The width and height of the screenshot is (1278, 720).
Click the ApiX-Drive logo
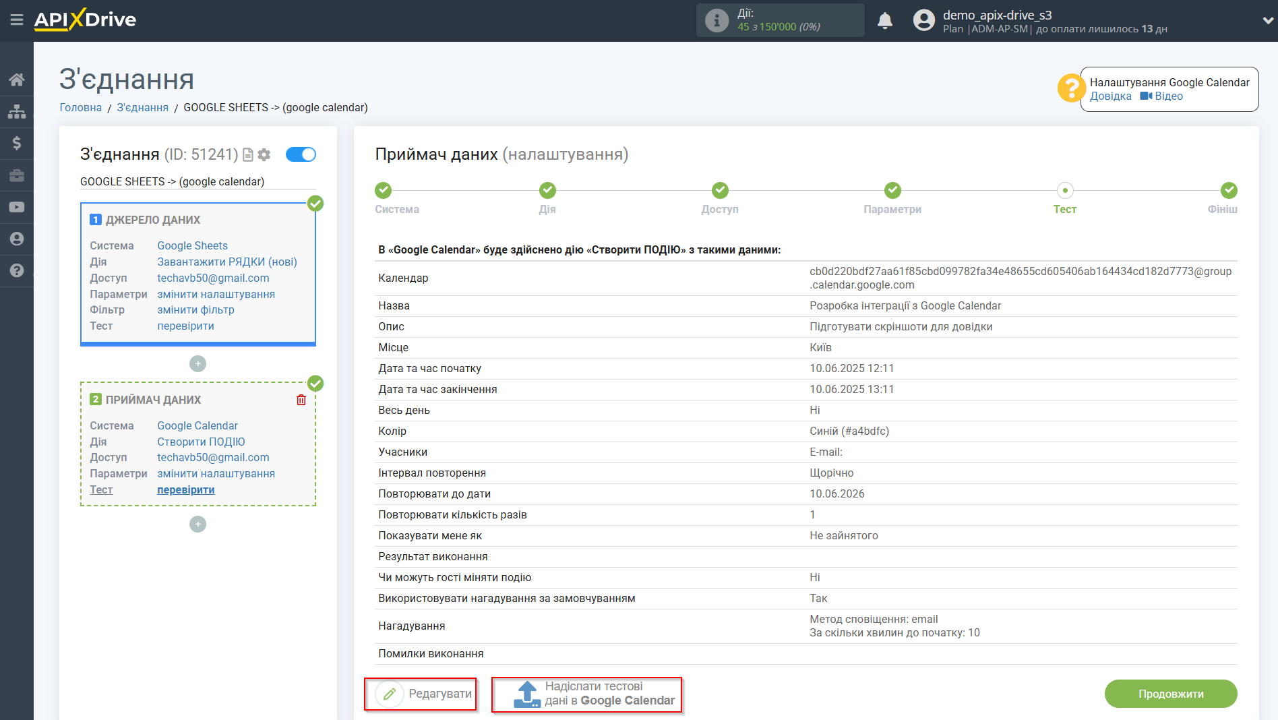[x=85, y=20]
